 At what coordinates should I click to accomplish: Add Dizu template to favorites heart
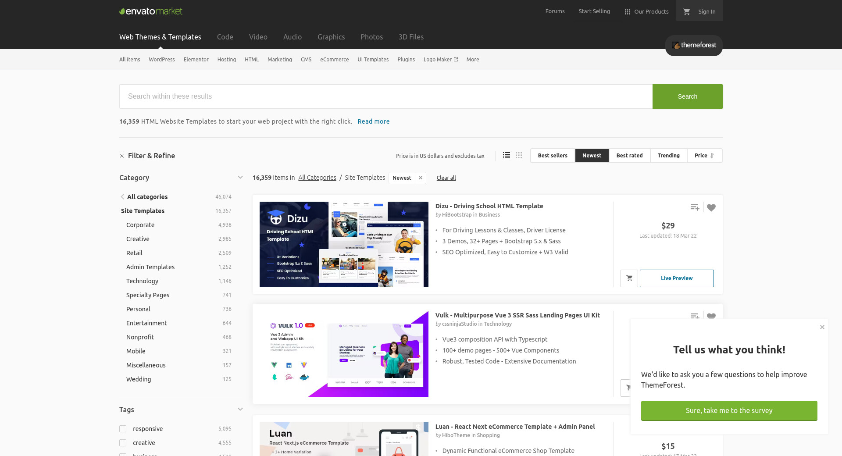point(711,208)
